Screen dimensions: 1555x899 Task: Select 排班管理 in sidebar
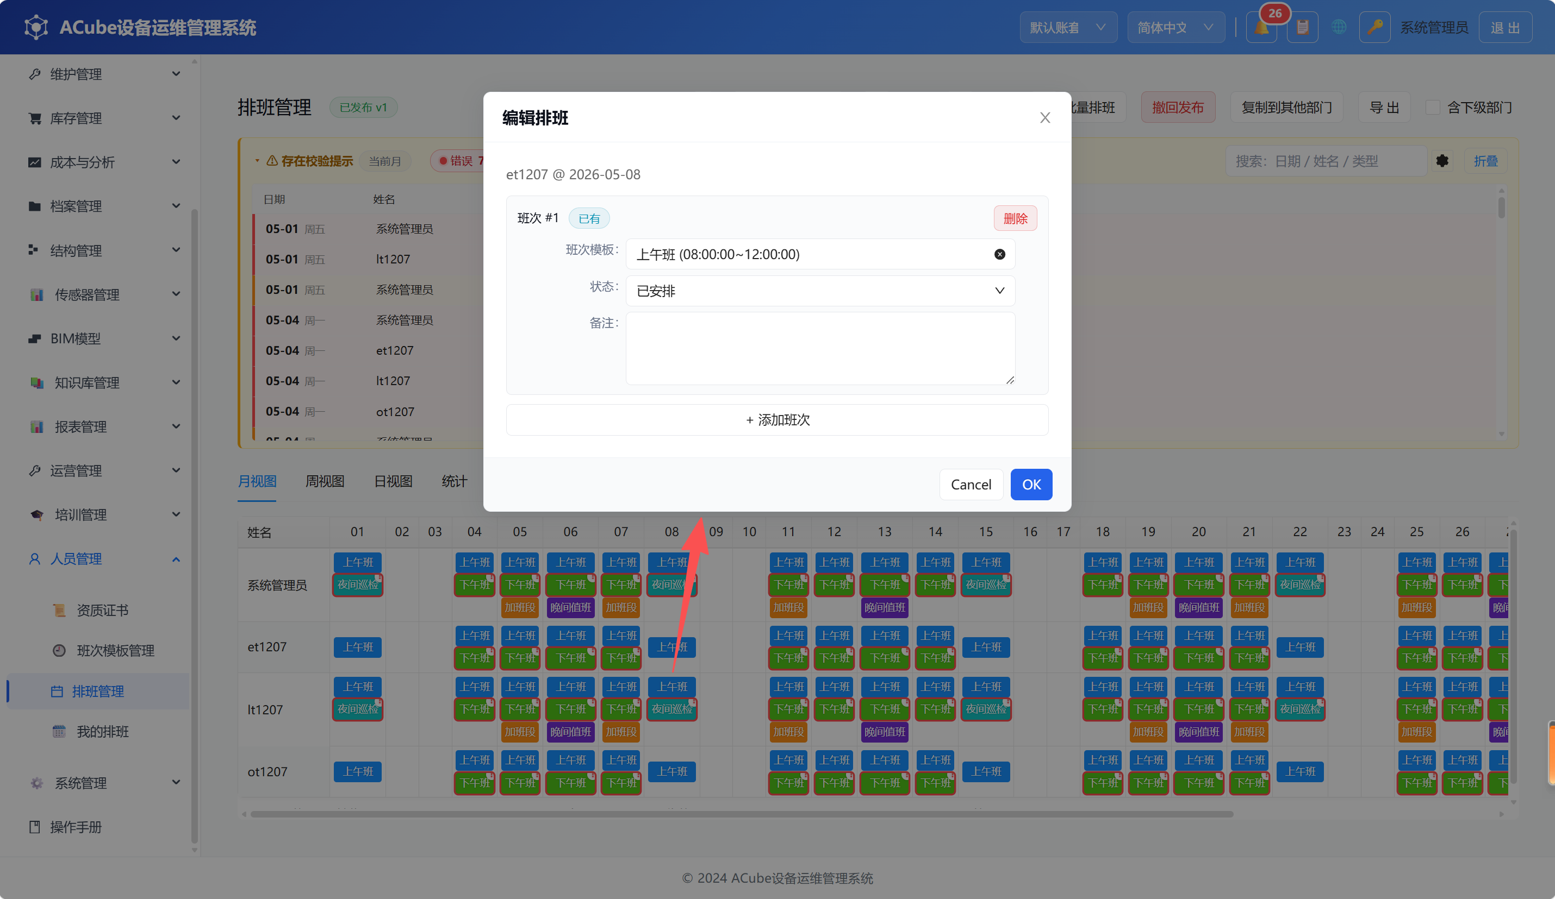99,690
